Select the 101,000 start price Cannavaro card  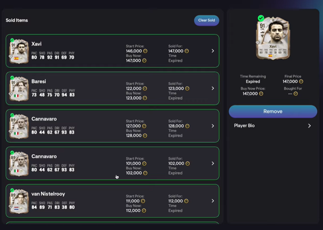(x=19, y=164)
